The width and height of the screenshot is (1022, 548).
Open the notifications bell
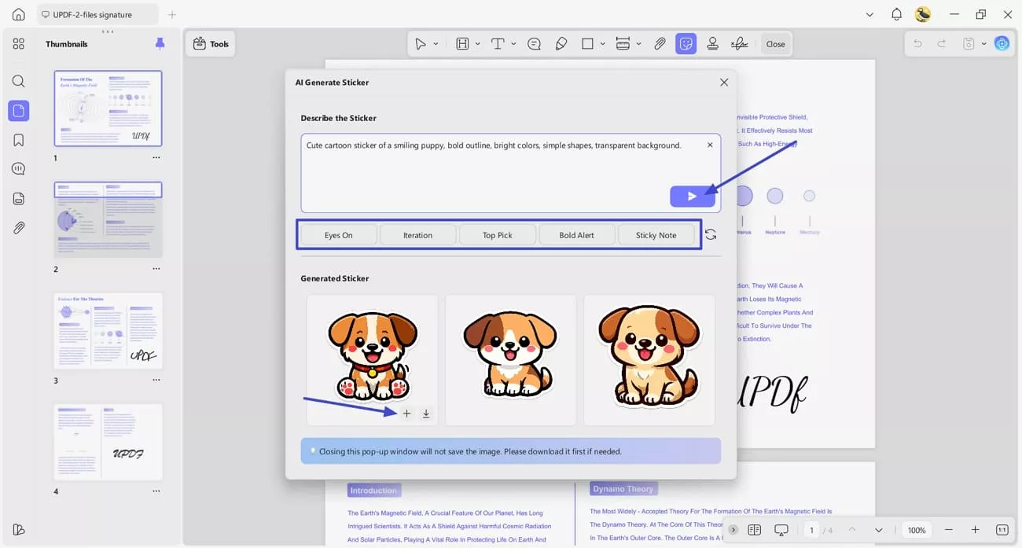tap(896, 14)
